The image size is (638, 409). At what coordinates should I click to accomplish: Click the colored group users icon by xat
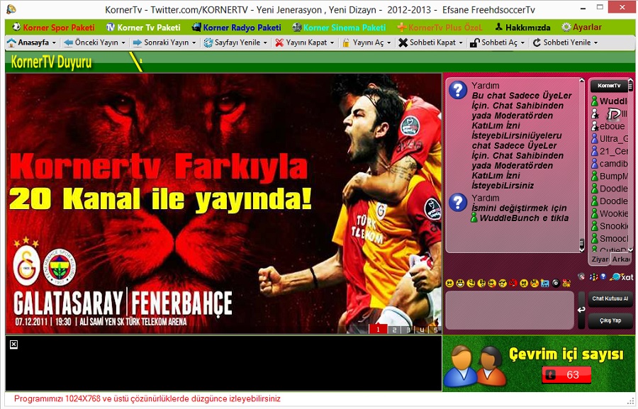pyautogui.click(x=593, y=276)
